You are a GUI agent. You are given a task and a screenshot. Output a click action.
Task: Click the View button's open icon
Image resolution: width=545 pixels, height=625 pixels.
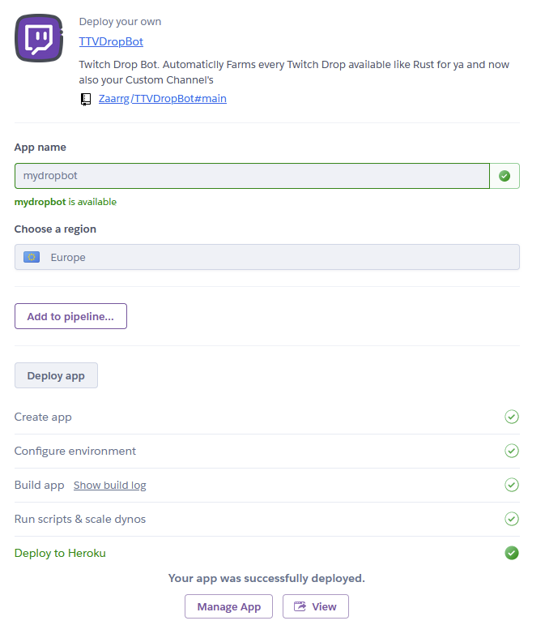tap(300, 606)
